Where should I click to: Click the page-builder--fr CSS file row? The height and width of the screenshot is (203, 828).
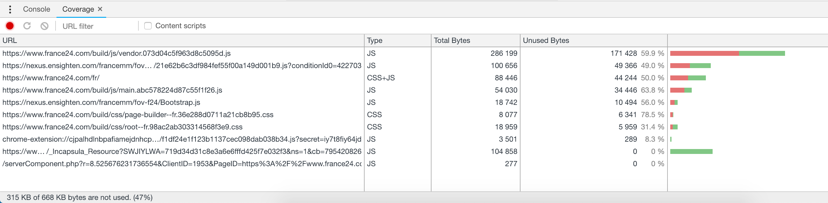click(138, 115)
